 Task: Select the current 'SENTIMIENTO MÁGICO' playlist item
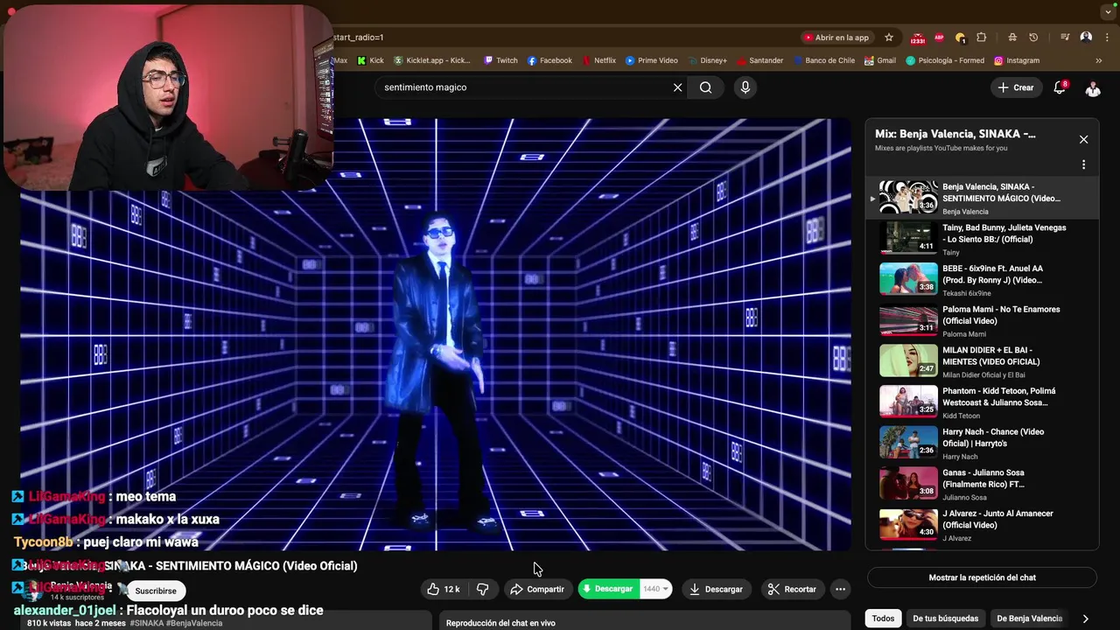tap(982, 198)
